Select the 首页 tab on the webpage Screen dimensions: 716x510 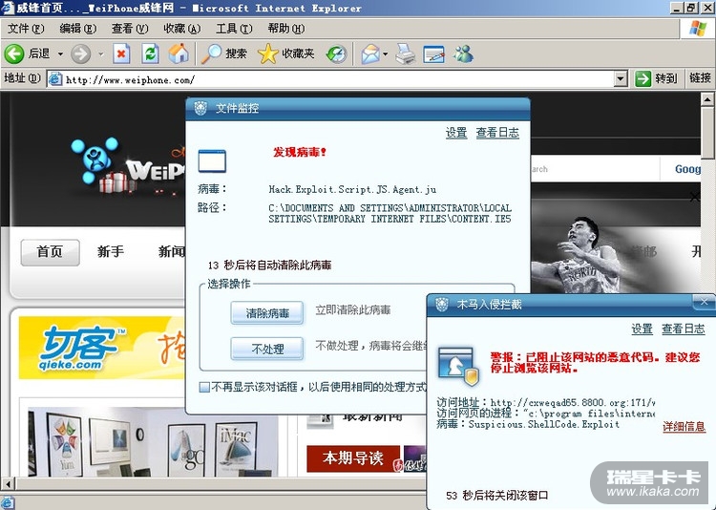click(x=50, y=252)
